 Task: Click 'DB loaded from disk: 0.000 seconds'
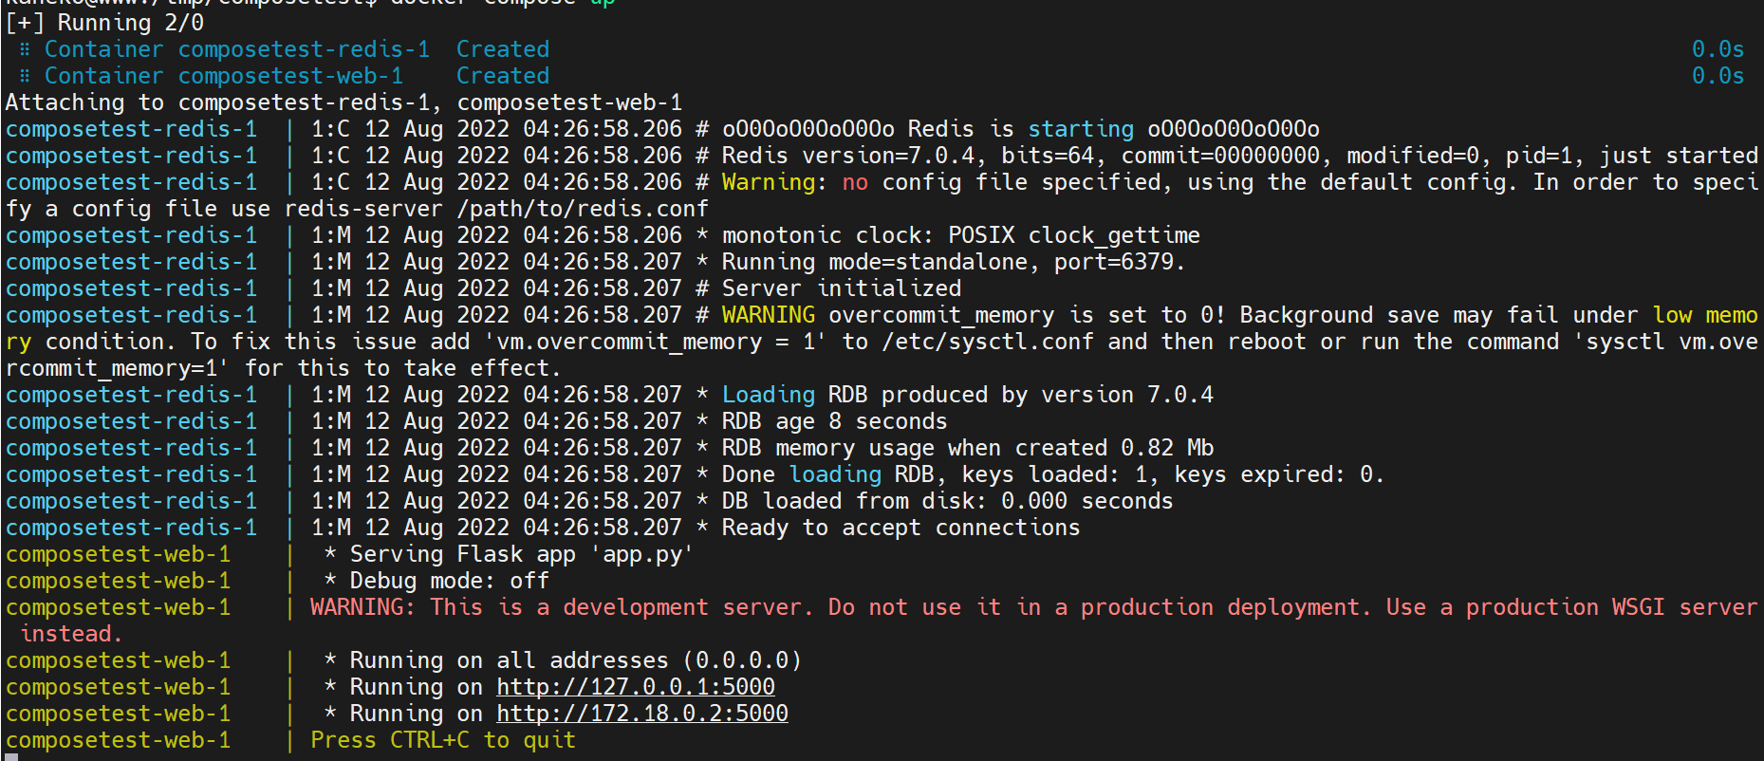(948, 500)
